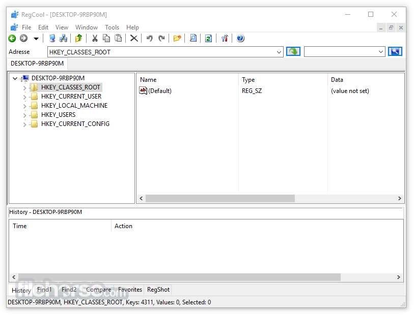Restore the inner document window

click(391, 27)
